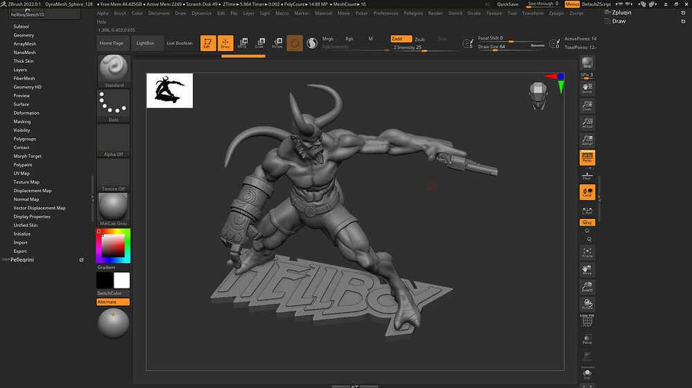Click the Solo mode icon
Screen dimensions: 692x388
pos(587,374)
